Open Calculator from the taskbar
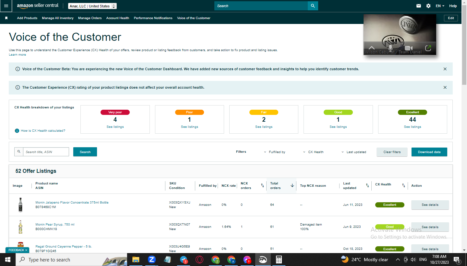Screen dimensions: 467x266 [x=279, y=260]
